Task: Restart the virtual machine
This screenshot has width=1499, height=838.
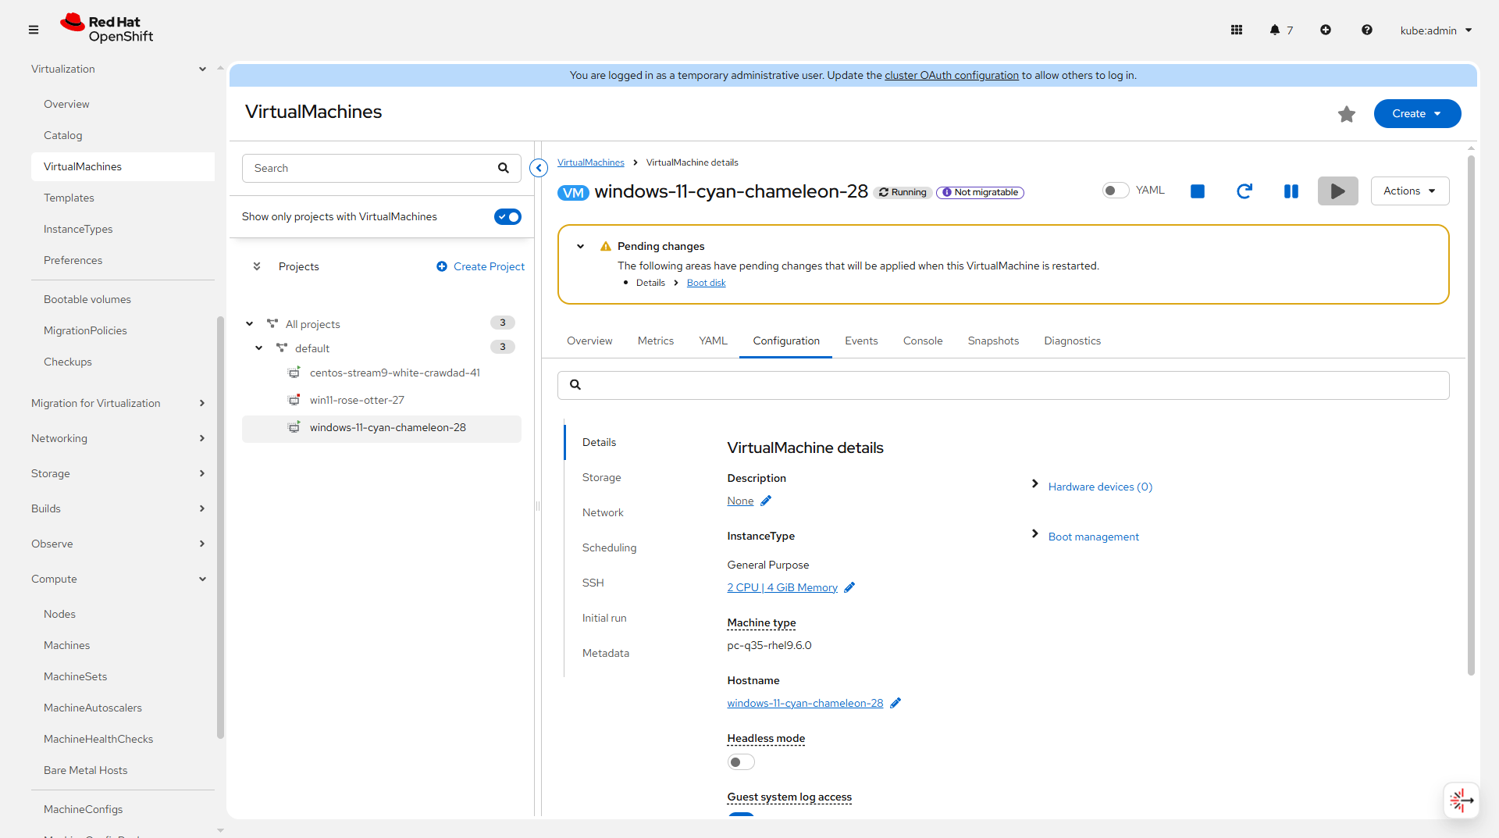Action: (1244, 191)
